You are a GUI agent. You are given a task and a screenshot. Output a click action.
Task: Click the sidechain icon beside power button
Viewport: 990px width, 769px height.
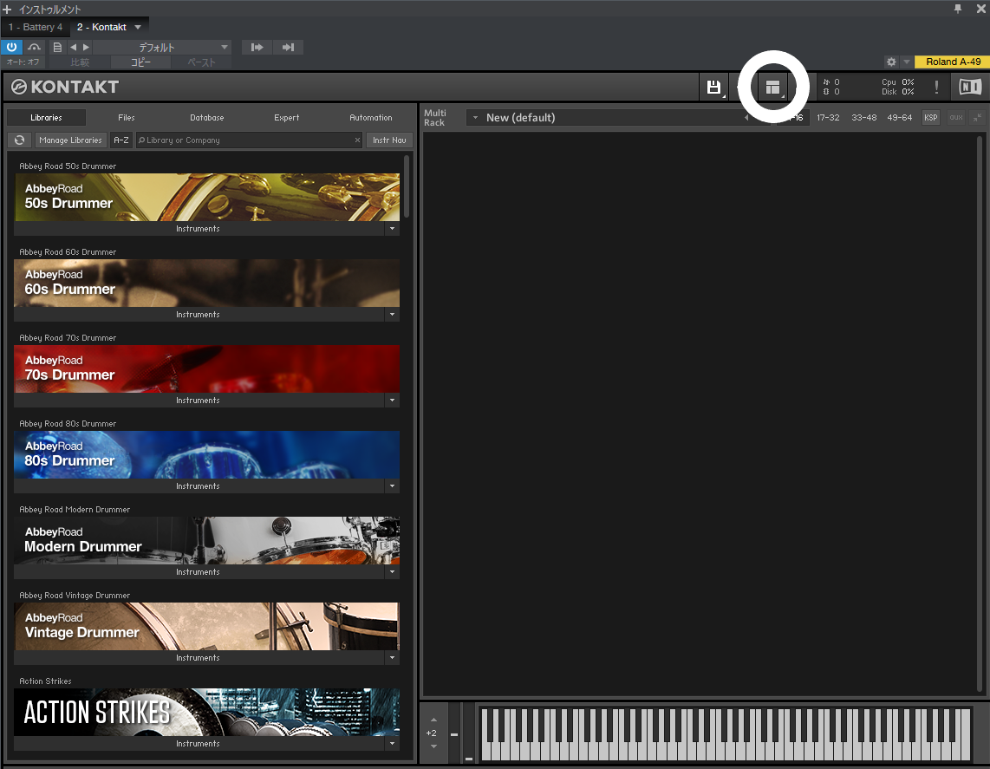[34, 48]
